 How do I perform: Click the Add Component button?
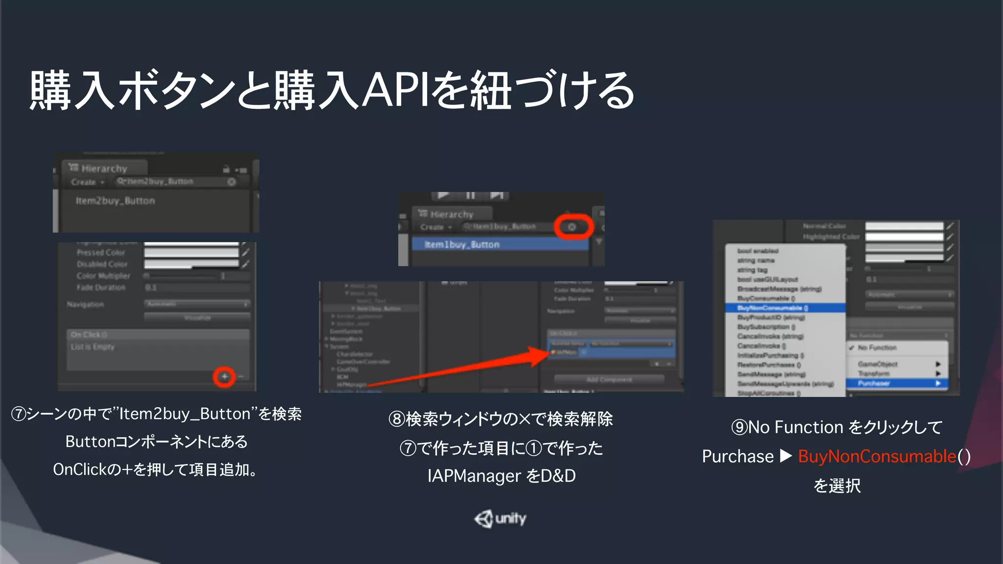609,379
